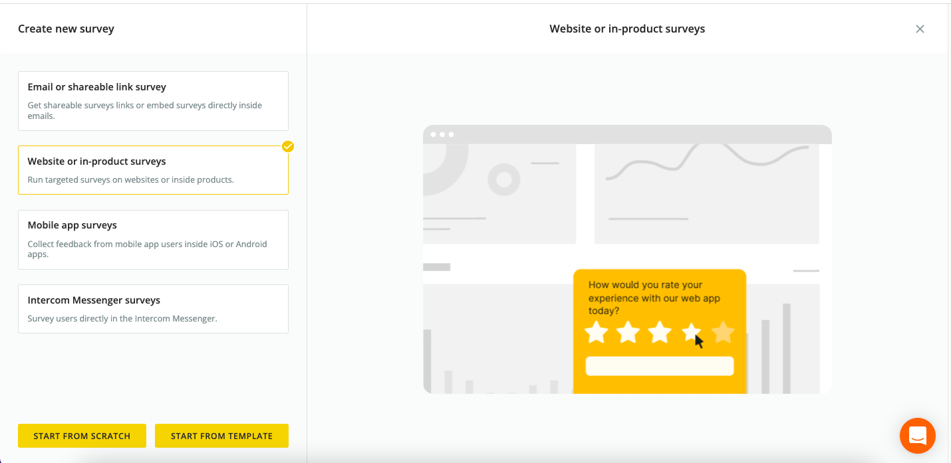951x463 pixels.
Task: Click 'Run targeted surveys on websites' description
Action: tap(130, 179)
